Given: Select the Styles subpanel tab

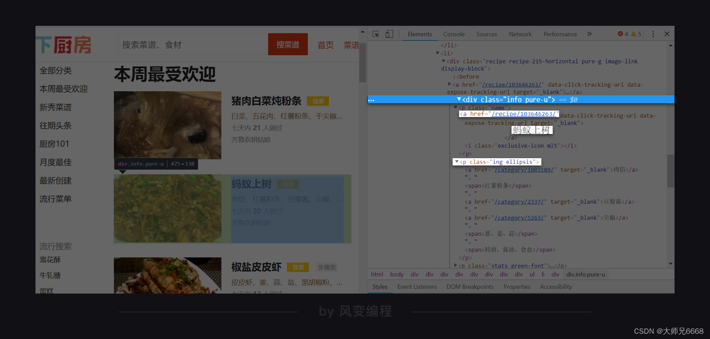Looking at the screenshot, I should coord(380,287).
